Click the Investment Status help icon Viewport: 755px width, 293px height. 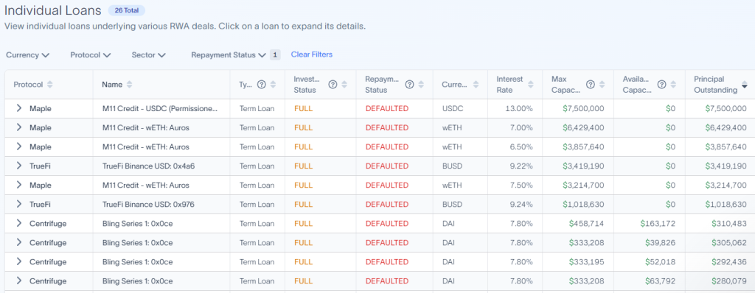333,85
